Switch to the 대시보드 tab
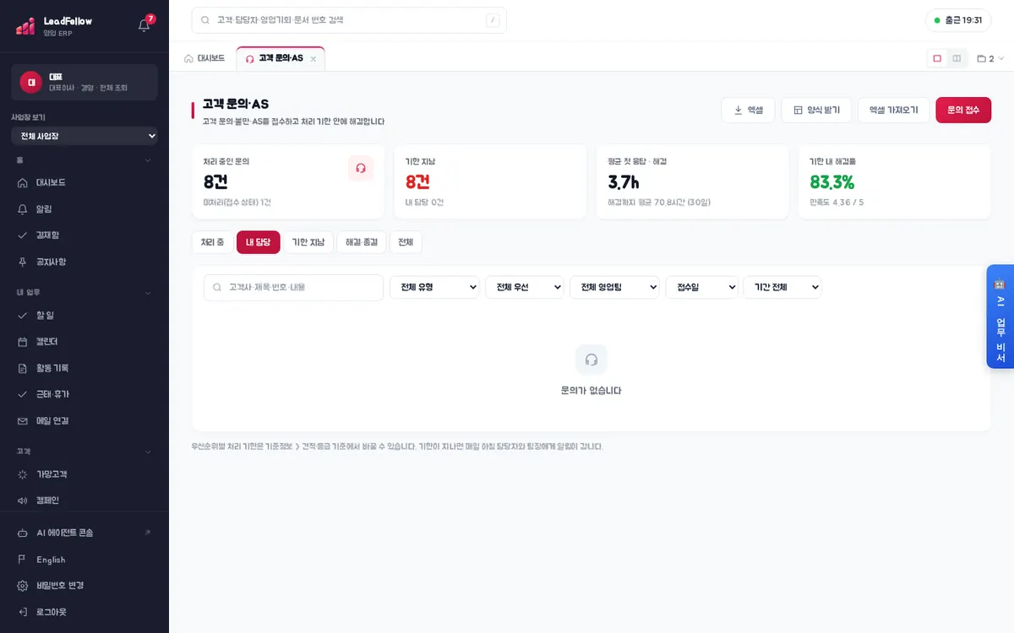The height and width of the screenshot is (633, 1014). 204,58
